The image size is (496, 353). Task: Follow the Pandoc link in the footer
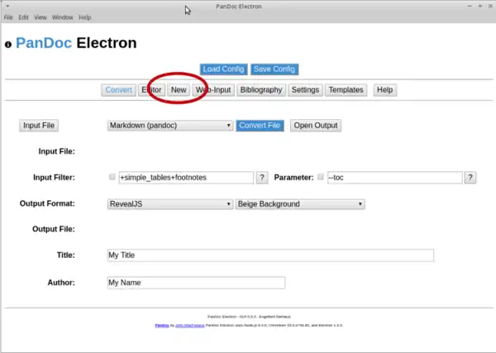click(x=162, y=326)
